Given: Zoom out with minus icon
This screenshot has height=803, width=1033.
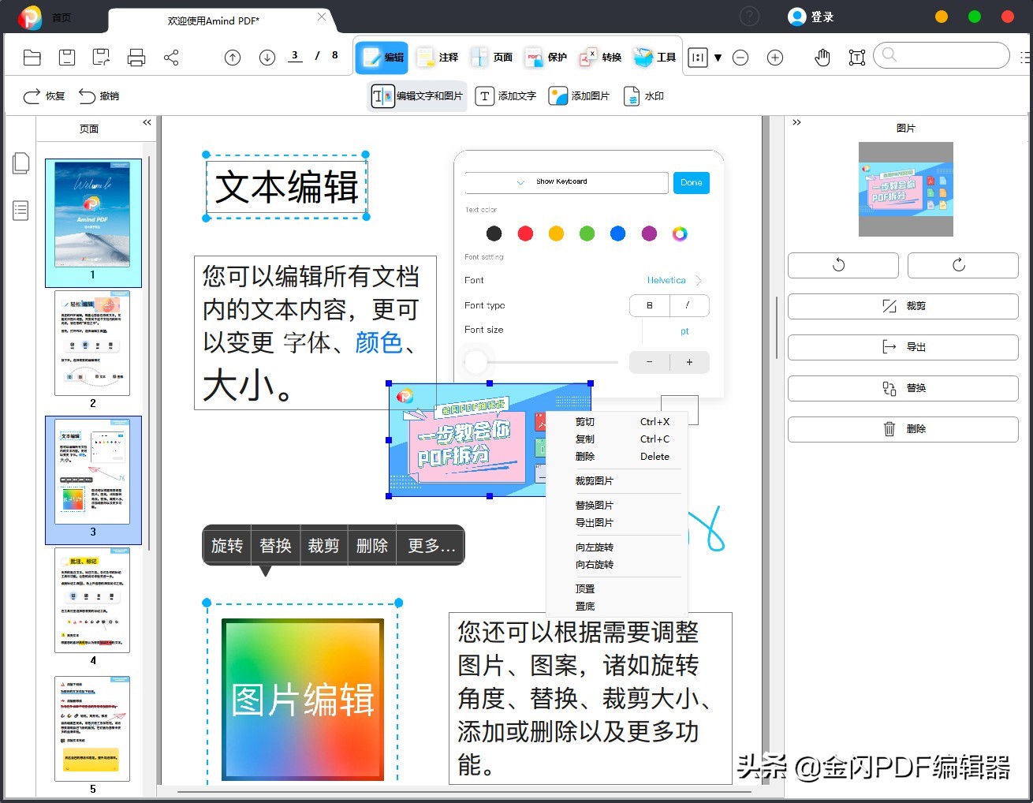Looking at the screenshot, I should [740, 57].
